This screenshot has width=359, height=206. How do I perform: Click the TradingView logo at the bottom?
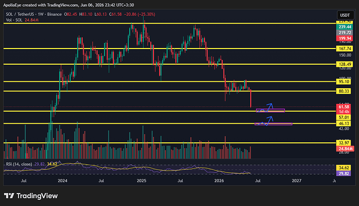pos(31,196)
